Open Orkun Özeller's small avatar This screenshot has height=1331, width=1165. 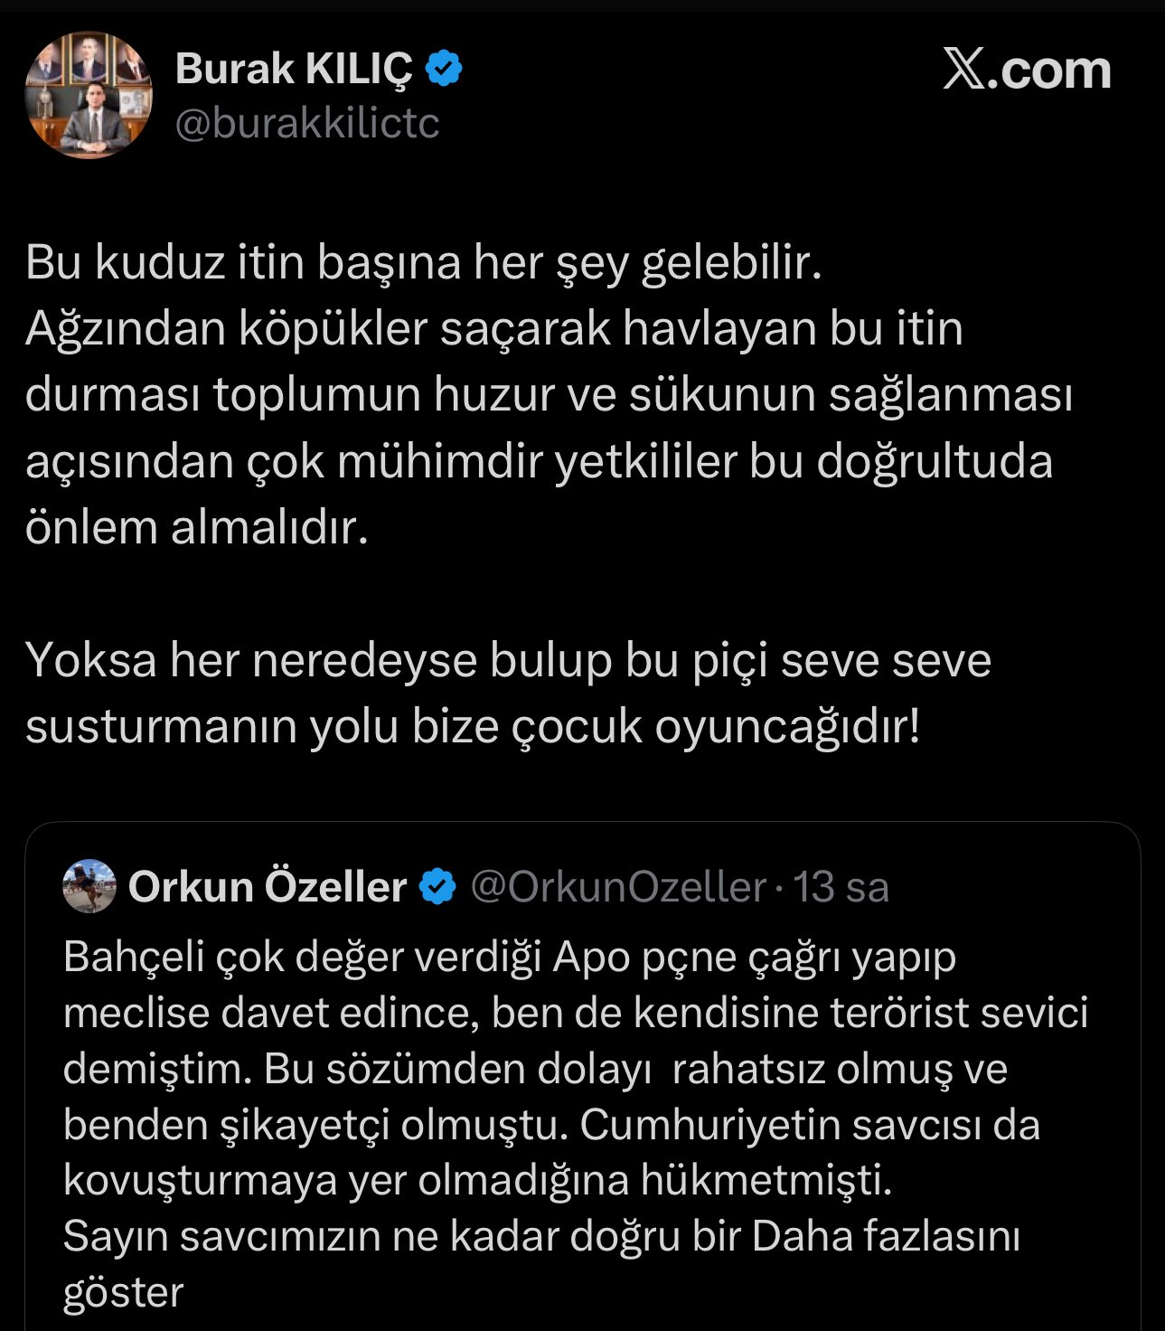tap(89, 886)
